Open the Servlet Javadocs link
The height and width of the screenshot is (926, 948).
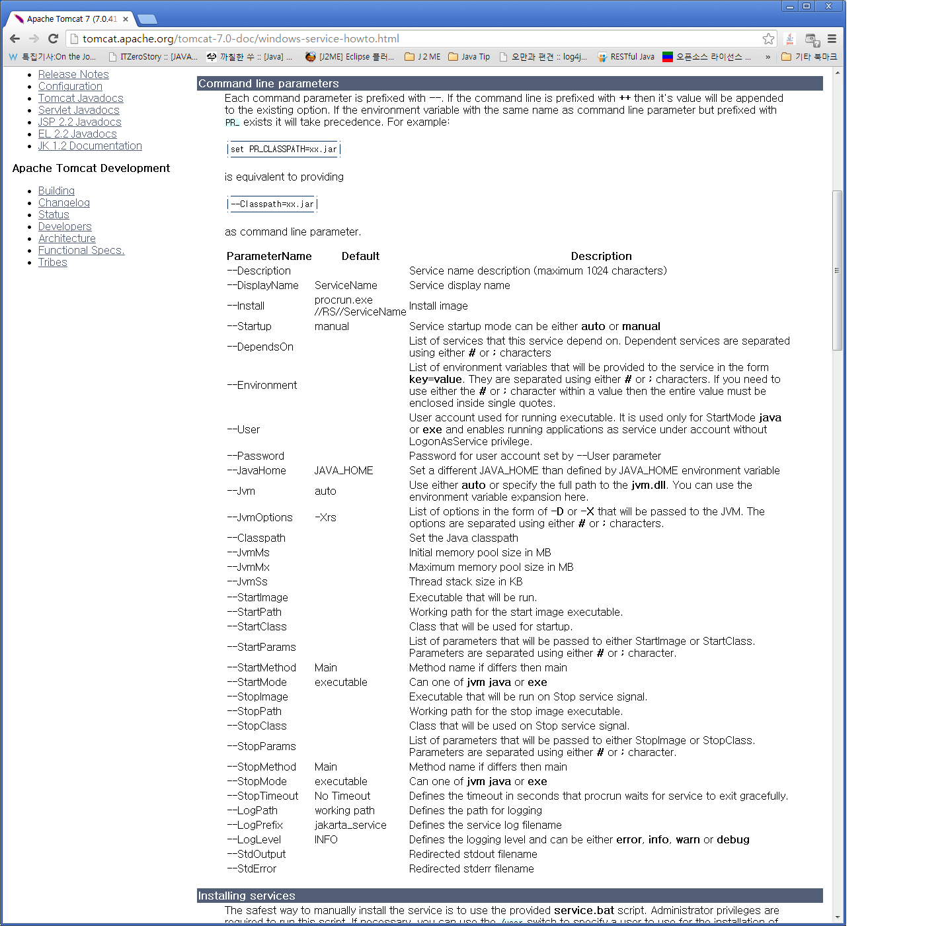tap(79, 110)
